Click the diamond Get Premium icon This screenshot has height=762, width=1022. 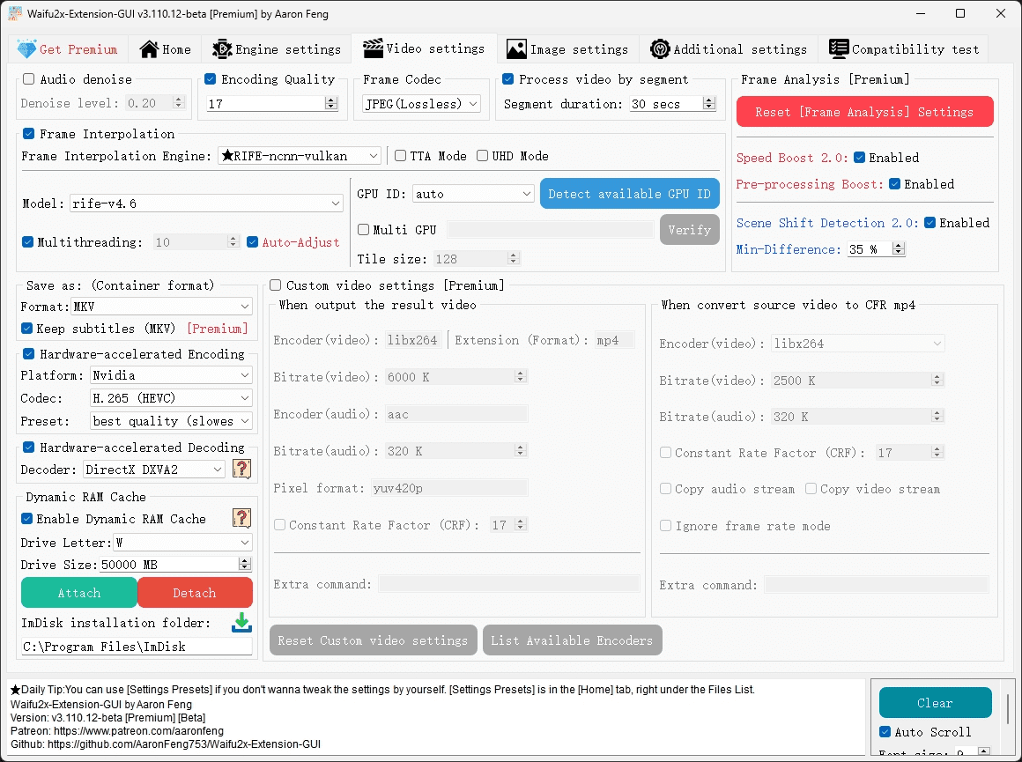tap(26, 49)
